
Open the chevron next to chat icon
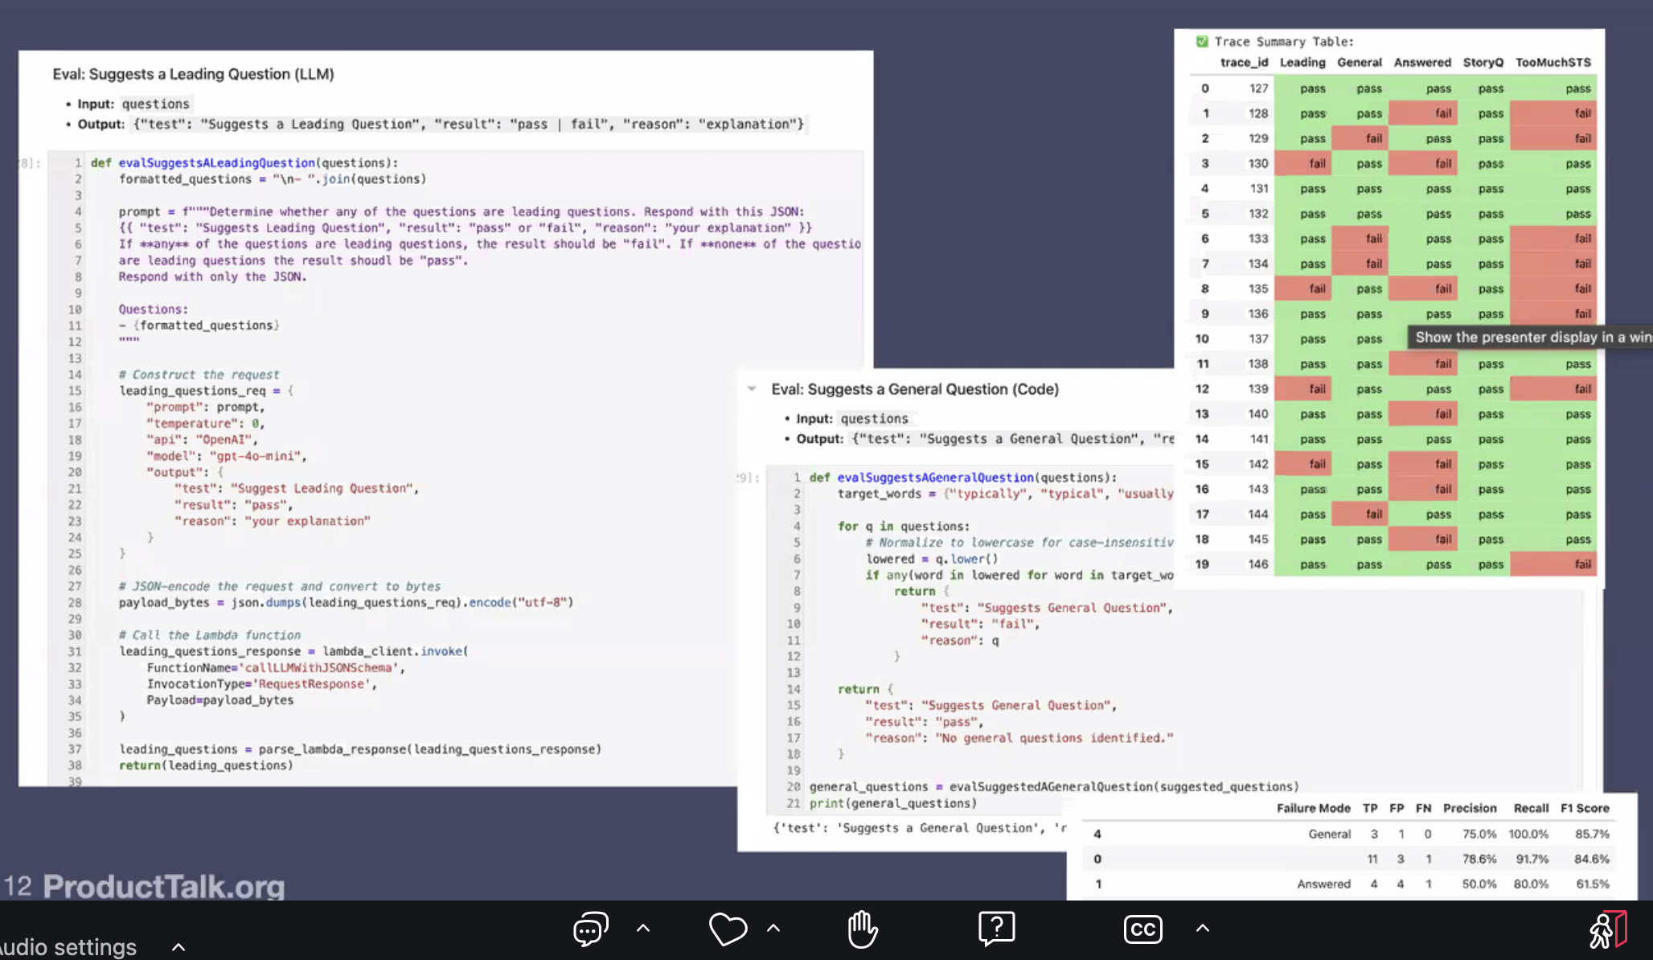point(643,928)
